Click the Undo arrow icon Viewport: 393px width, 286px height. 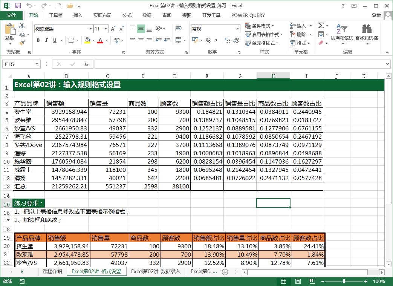coord(29,5)
